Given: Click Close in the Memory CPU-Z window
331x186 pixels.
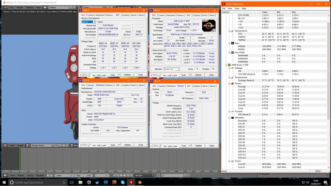Looking at the screenshot, I should coord(212,146).
